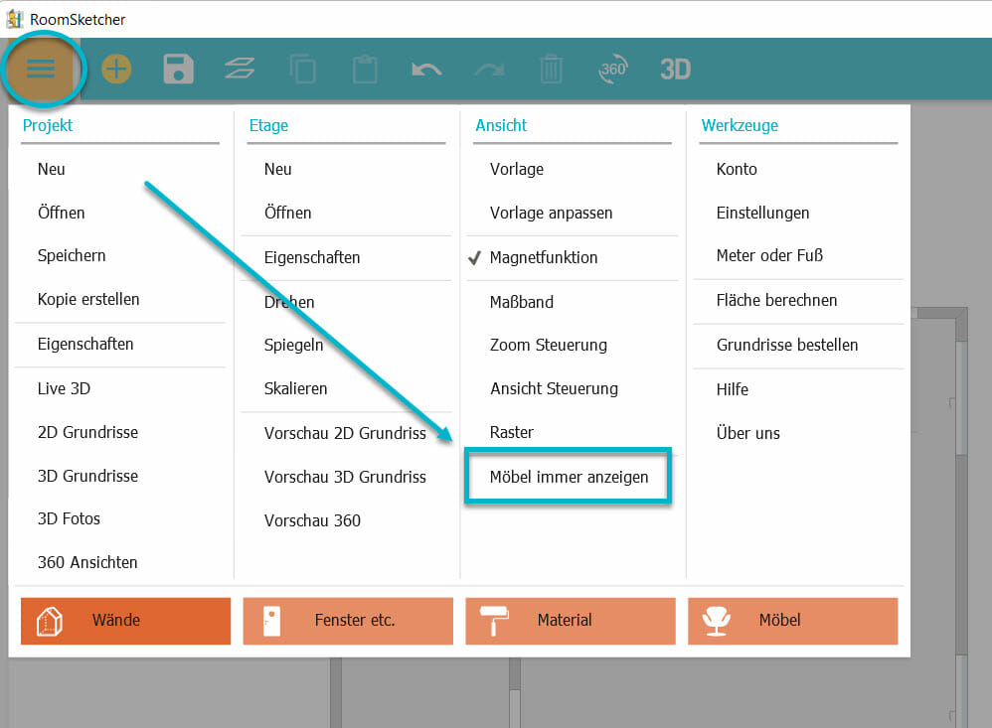
Task: Toggle the Magnetfunktion option
Action: 544,258
